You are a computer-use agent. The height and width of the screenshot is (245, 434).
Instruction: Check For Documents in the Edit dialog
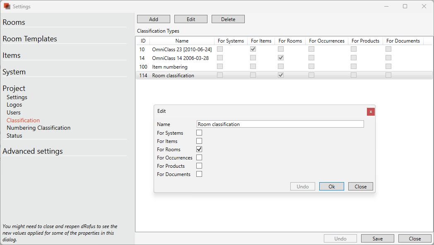(x=199, y=174)
